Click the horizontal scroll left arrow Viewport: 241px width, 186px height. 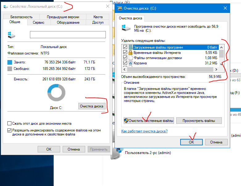click(x=124, y=70)
